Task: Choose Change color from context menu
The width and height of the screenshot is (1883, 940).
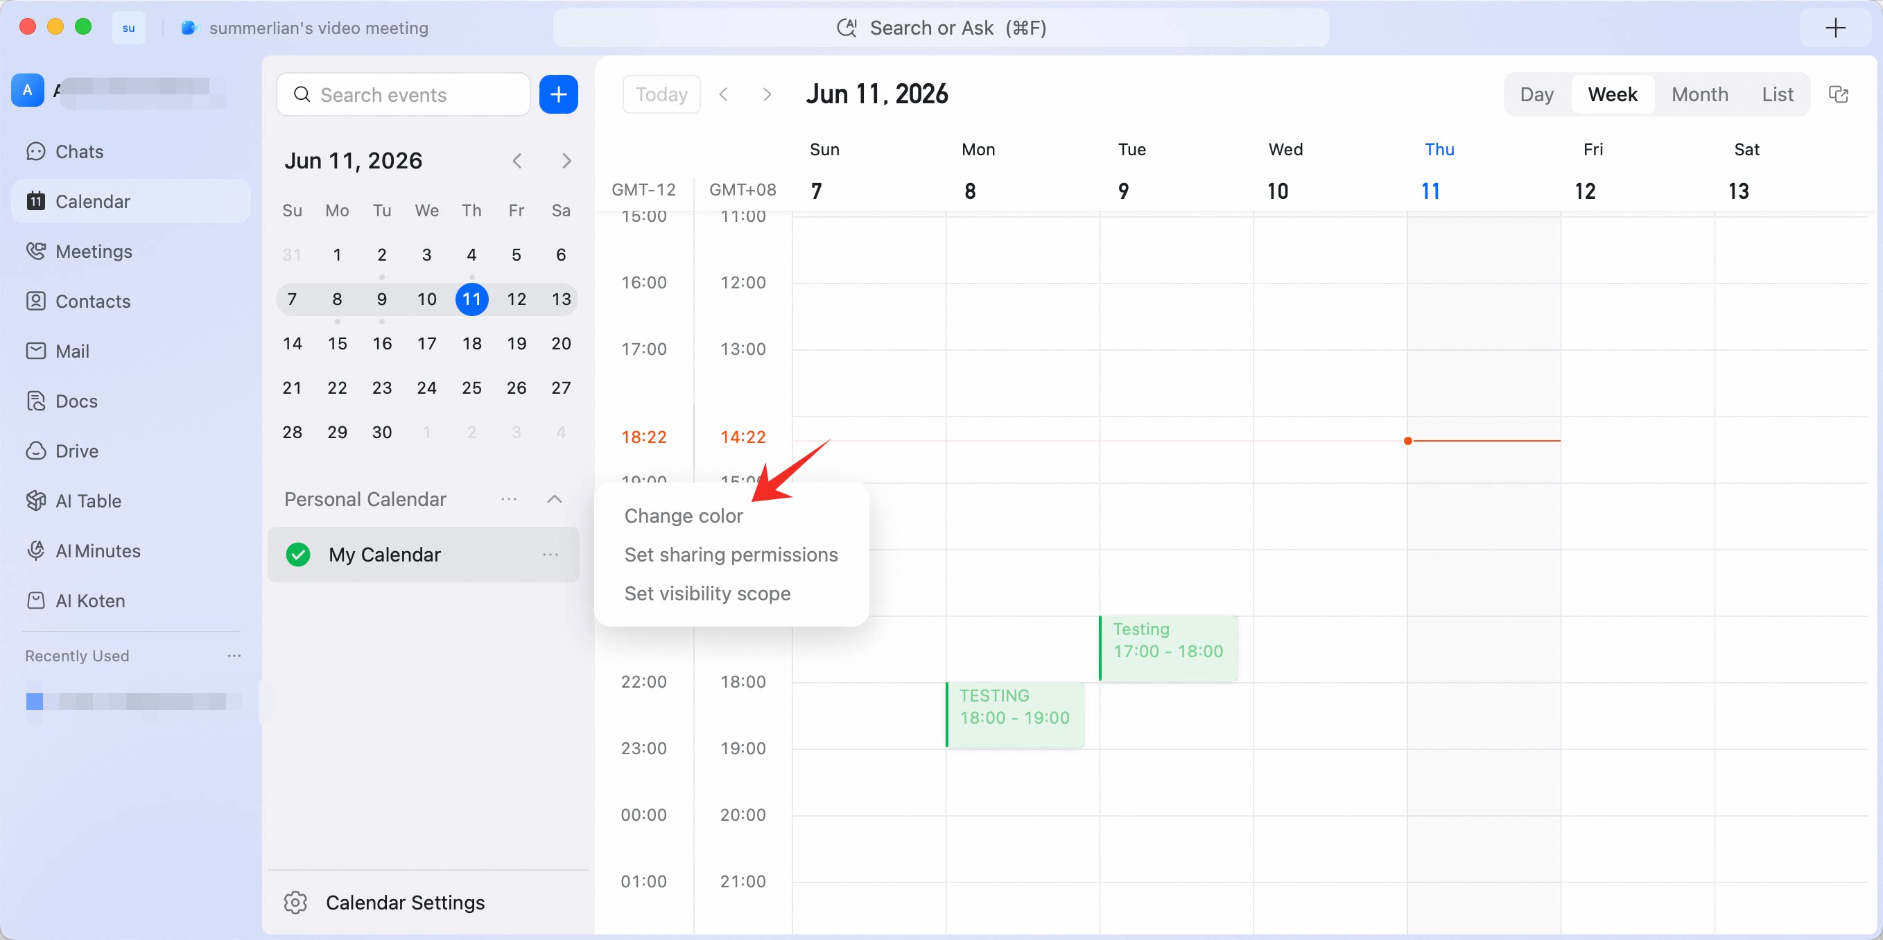Action: tap(684, 515)
